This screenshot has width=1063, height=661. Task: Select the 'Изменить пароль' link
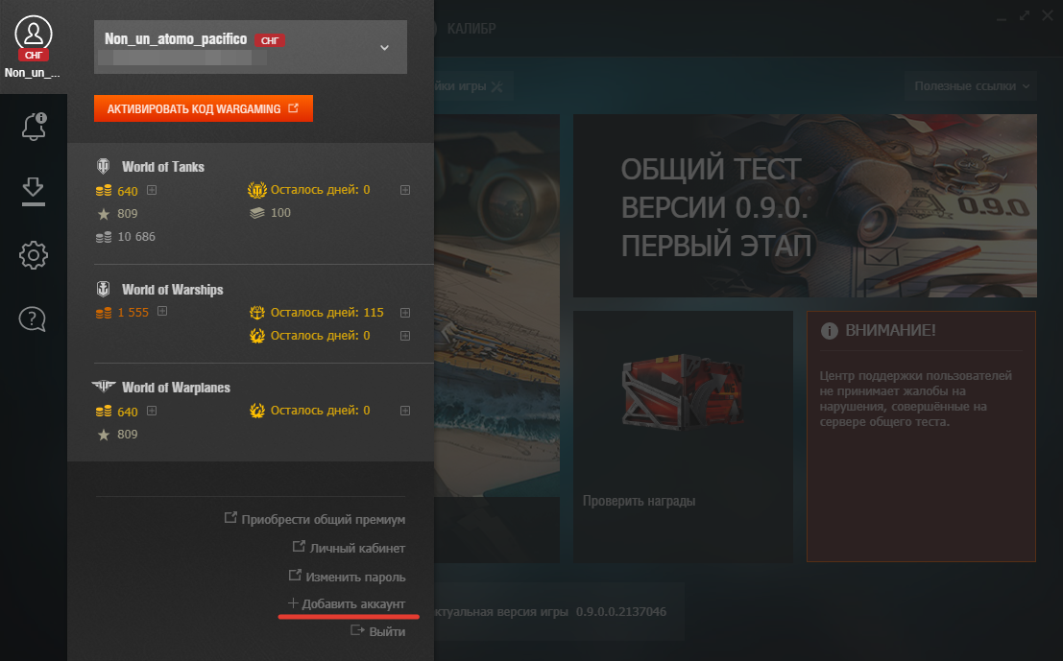pos(347,577)
